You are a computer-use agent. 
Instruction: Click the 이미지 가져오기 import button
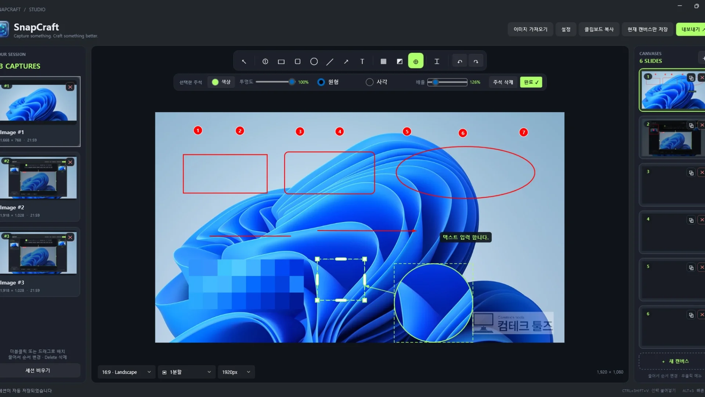(x=530, y=29)
